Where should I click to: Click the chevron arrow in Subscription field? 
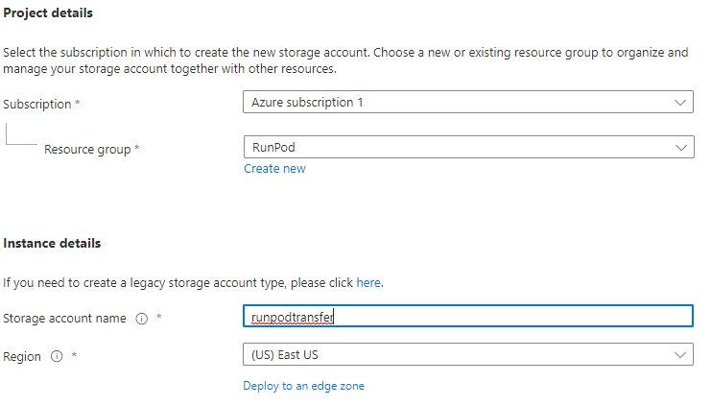tap(681, 103)
